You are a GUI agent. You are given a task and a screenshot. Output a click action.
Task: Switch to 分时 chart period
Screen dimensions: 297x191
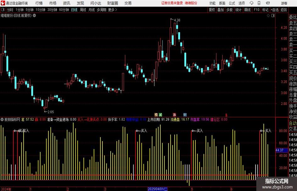click(x=10, y=10)
